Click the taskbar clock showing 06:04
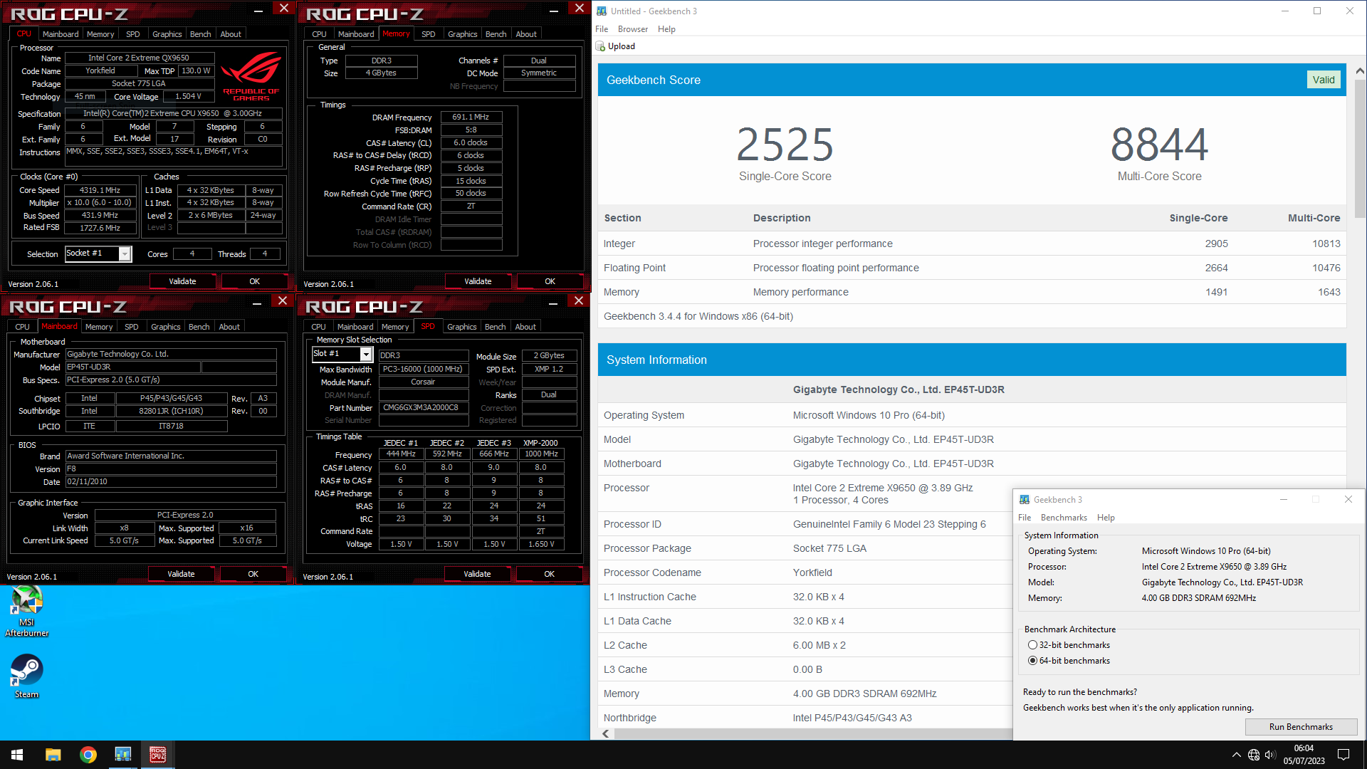This screenshot has width=1367, height=769. click(1304, 755)
